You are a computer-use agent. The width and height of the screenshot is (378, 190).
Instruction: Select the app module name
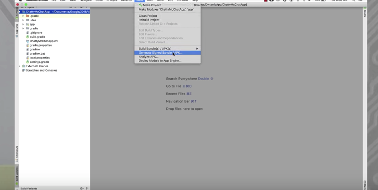click(x=32, y=24)
